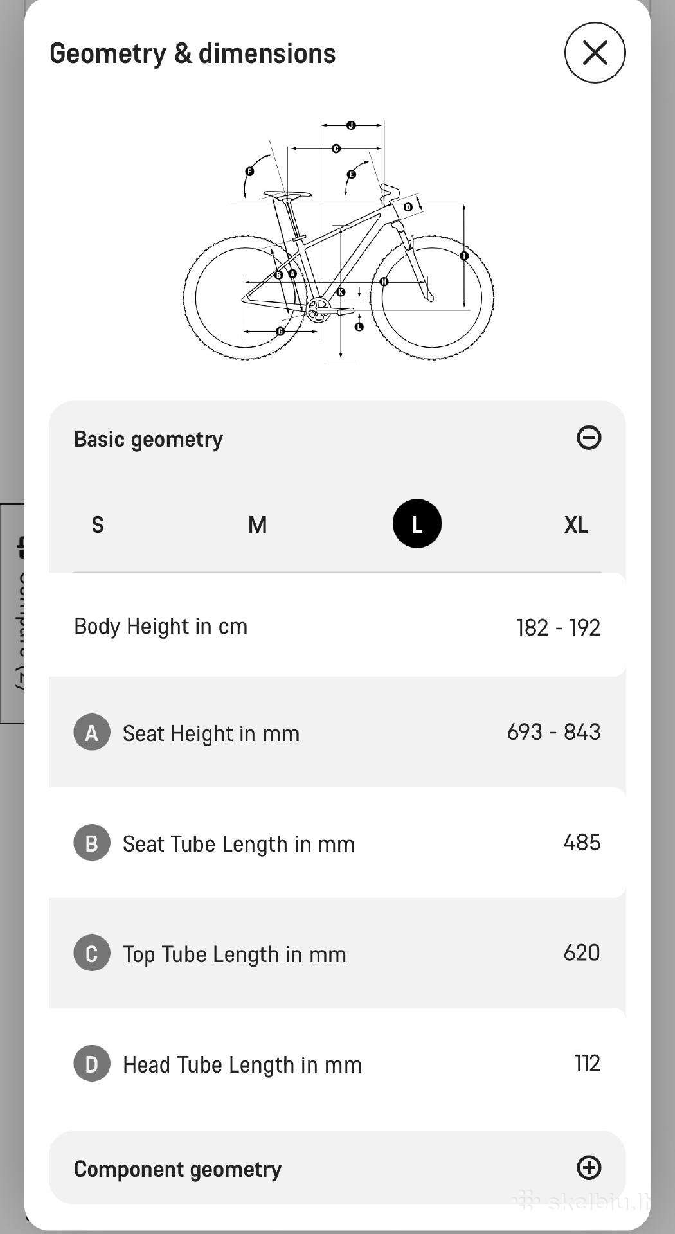The image size is (675, 1234).
Task: Select frame size XL
Action: coord(576,524)
